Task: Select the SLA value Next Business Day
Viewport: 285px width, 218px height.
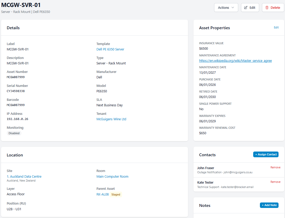Action: (x=109, y=105)
